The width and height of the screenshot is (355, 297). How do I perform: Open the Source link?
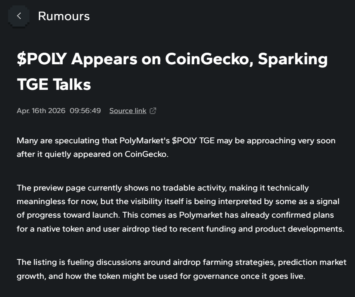pyautogui.click(x=127, y=111)
